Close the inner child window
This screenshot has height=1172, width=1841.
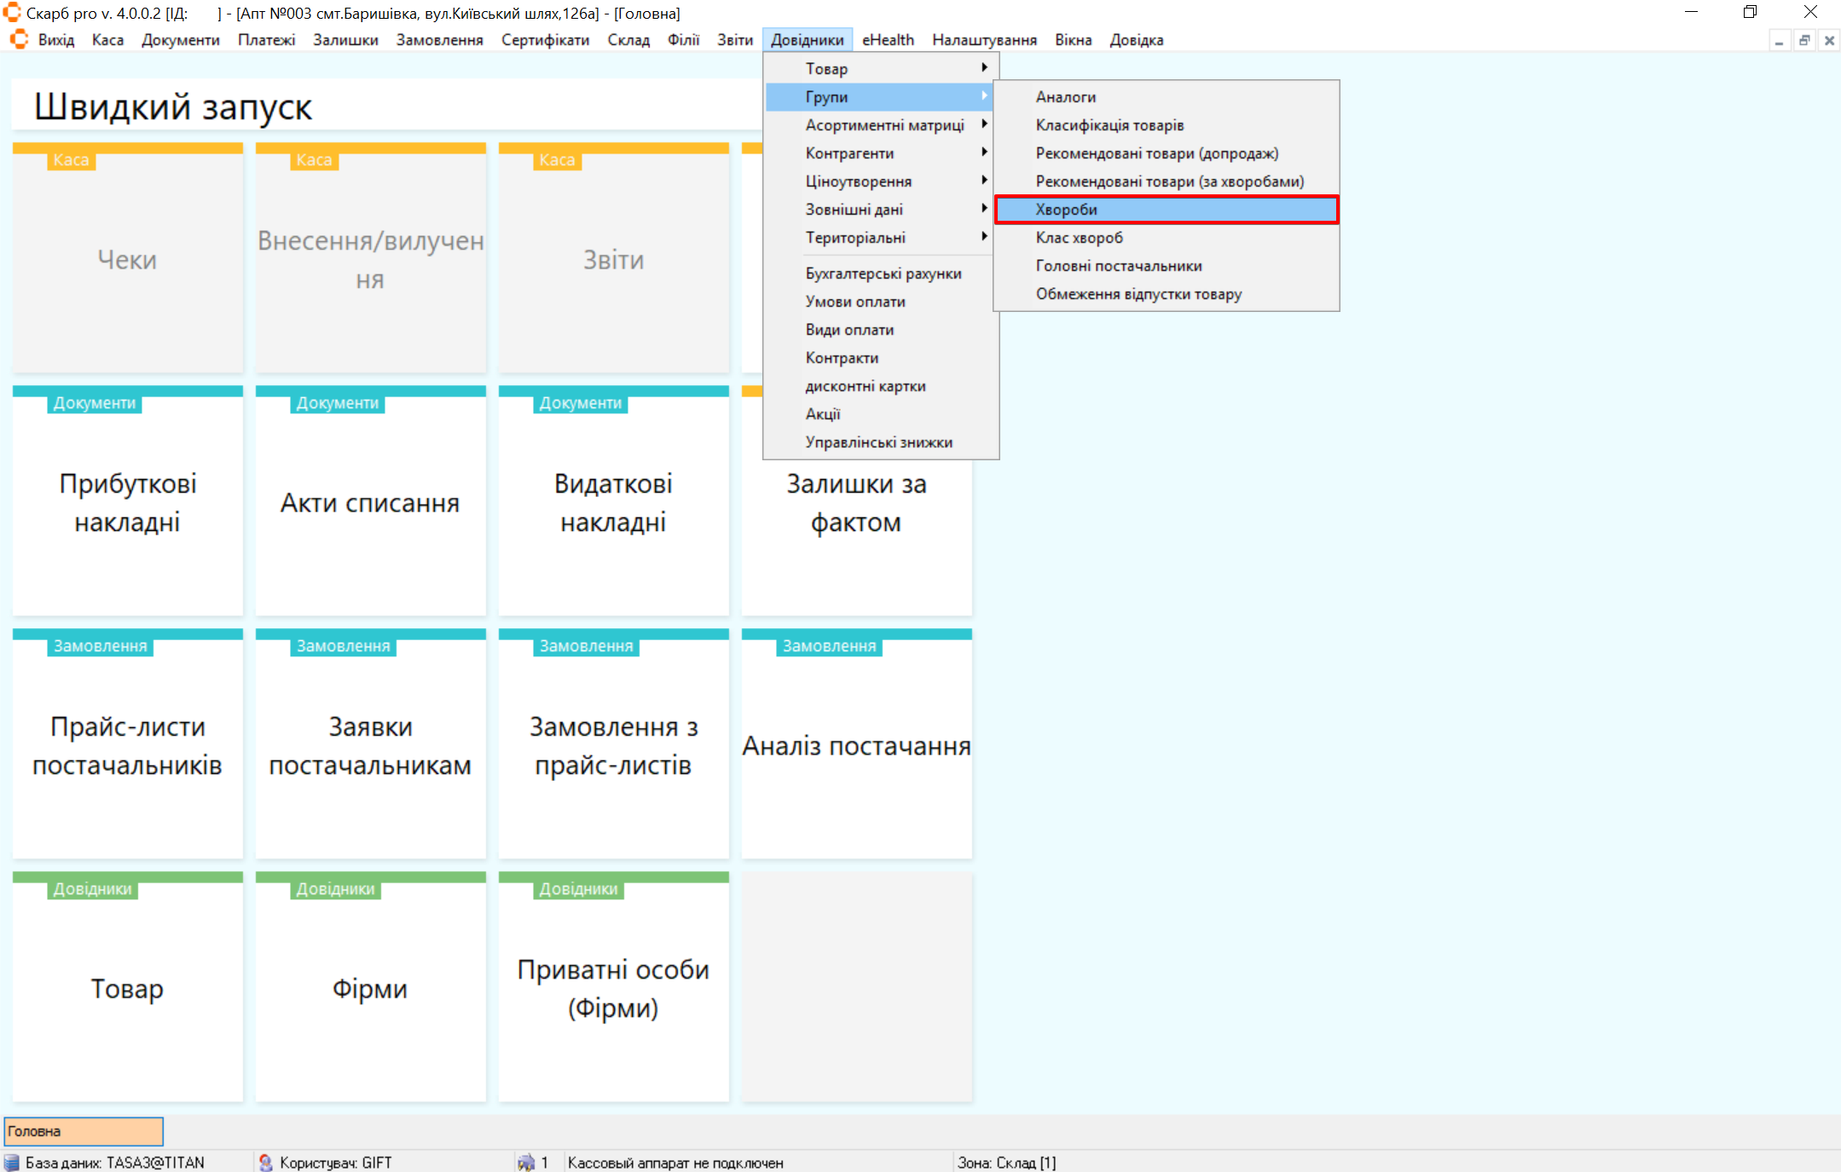click(1829, 41)
